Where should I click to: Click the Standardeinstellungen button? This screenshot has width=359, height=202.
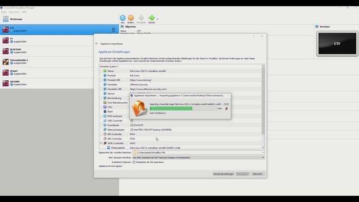pos(223,174)
